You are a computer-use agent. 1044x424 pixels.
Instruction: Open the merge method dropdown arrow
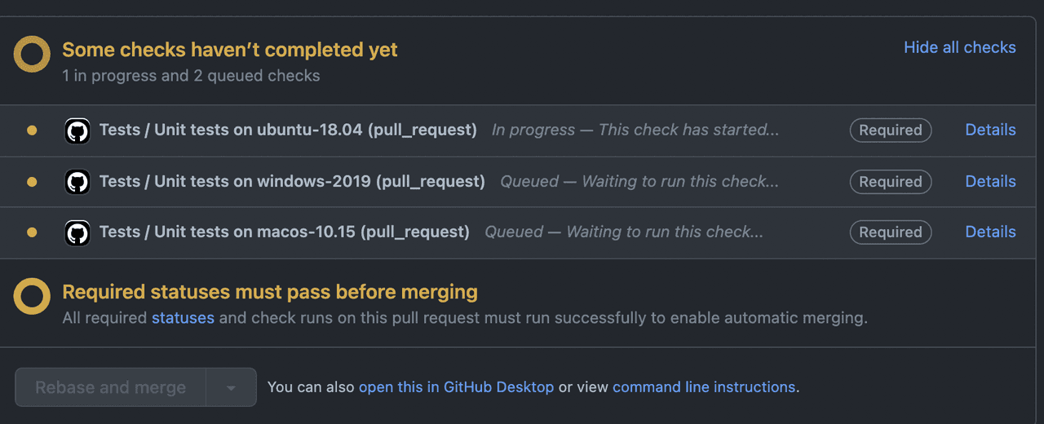[x=231, y=388]
